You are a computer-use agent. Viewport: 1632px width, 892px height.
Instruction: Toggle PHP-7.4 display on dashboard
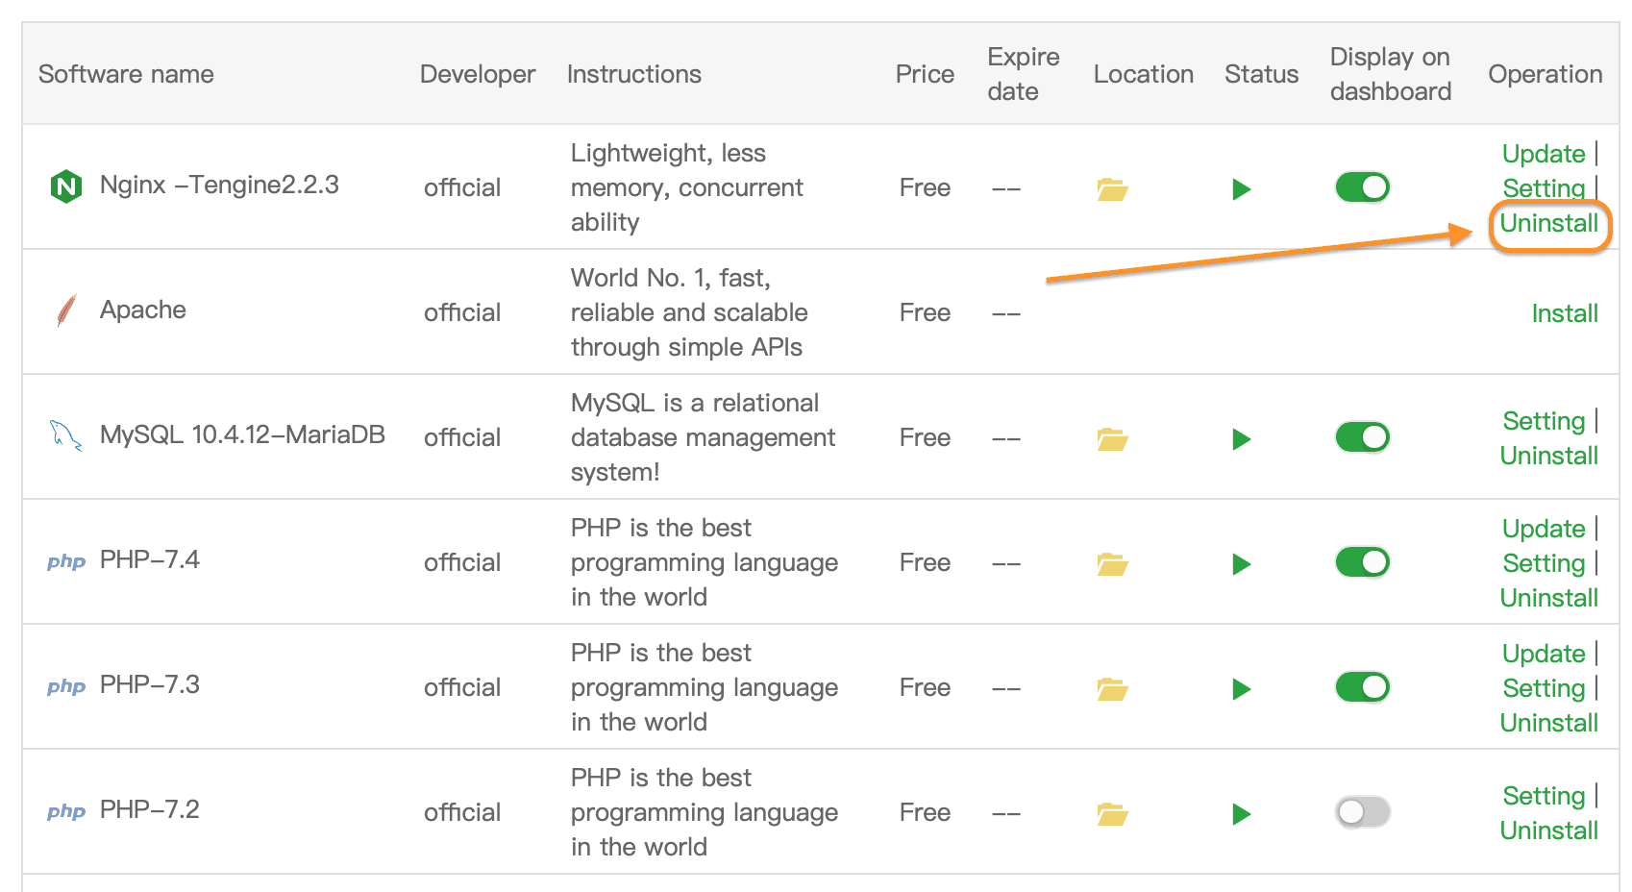[1361, 562]
